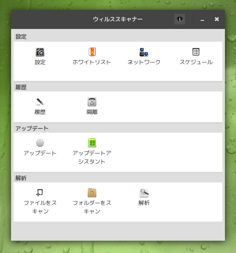The image size is (236, 253).
Task: Open the 設定 gear icon
Action: click(40, 52)
